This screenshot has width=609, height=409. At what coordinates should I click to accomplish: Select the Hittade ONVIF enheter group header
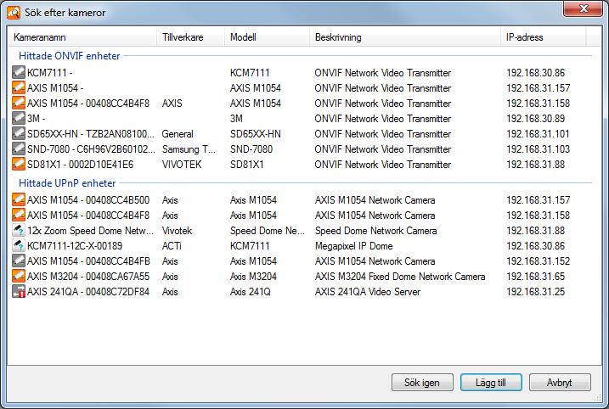coord(70,56)
